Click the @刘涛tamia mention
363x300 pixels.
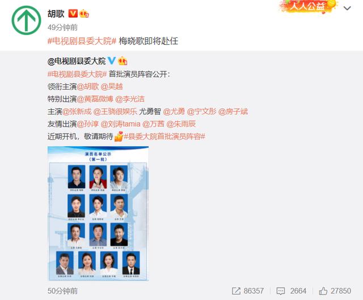[x=120, y=124]
